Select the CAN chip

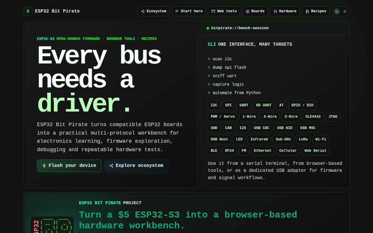click(x=228, y=128)
